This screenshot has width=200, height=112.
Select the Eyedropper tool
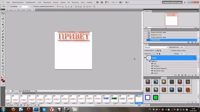click(x=3, y=27)
